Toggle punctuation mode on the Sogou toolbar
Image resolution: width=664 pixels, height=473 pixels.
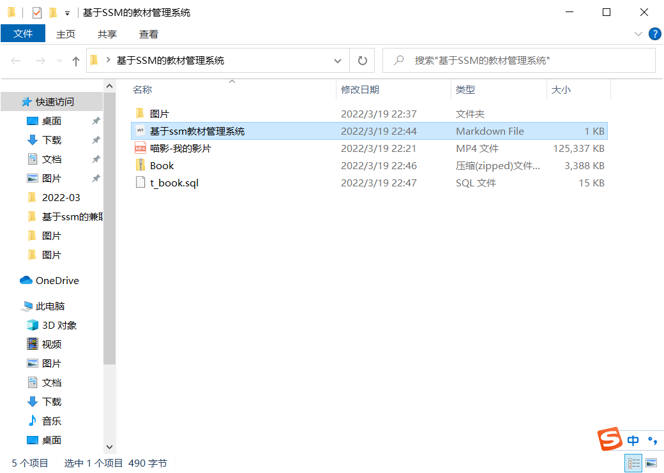click(652, 440)
